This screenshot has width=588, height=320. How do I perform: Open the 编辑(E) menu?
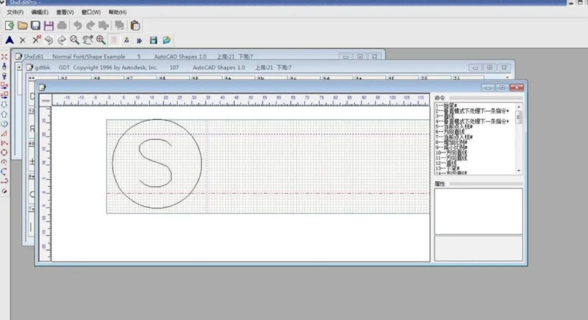[39, 12]
